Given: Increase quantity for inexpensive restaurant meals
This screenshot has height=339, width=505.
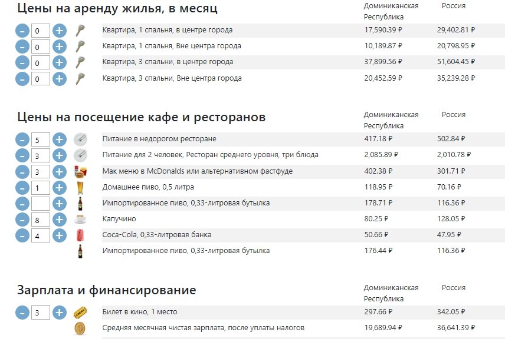Looking at the screenshot, I should tap(58, 139).
